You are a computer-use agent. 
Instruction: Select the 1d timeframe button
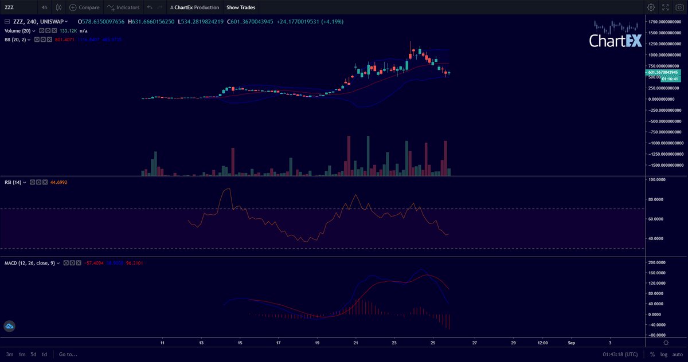(44, 354)
